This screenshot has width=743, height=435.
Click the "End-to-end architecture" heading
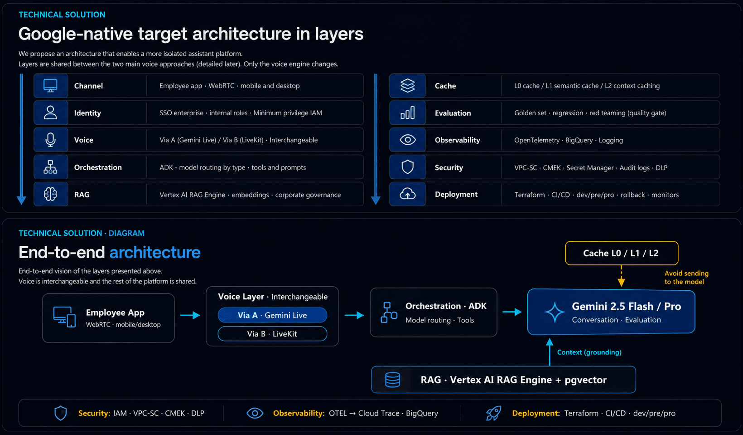110,252
